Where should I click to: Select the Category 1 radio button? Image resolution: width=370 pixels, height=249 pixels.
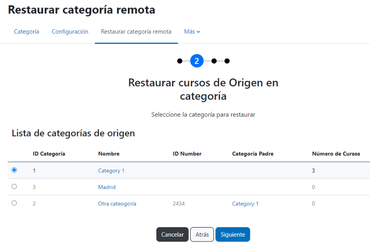pyautogui.click(x=14, y=170)
